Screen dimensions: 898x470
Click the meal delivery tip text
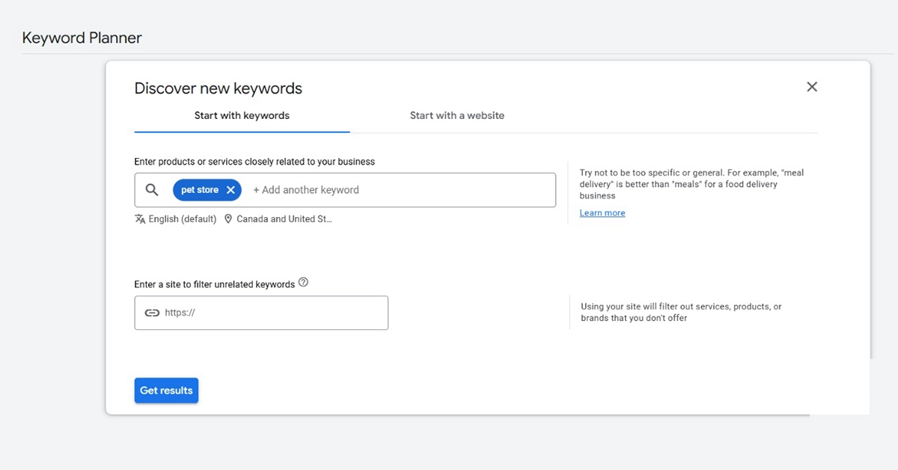coord(691,184)
